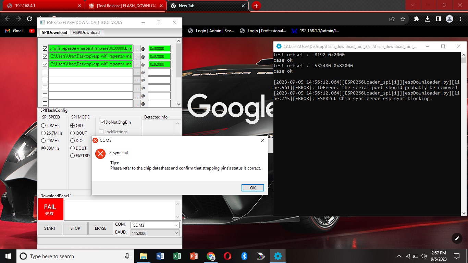The height and width of the screenshot is (263, 468).
Task: Click the share page icon
Action: (x=392, y=19)
